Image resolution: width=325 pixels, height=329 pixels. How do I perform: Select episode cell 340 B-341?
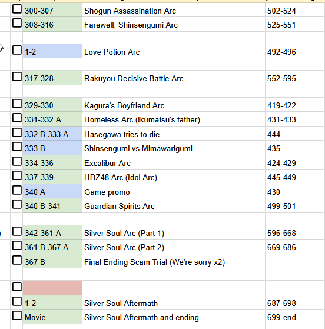click(x=52, y=205)
